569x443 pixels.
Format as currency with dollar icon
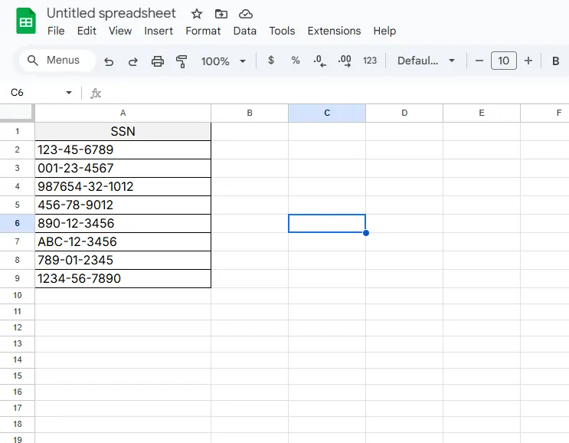(270, 61)
